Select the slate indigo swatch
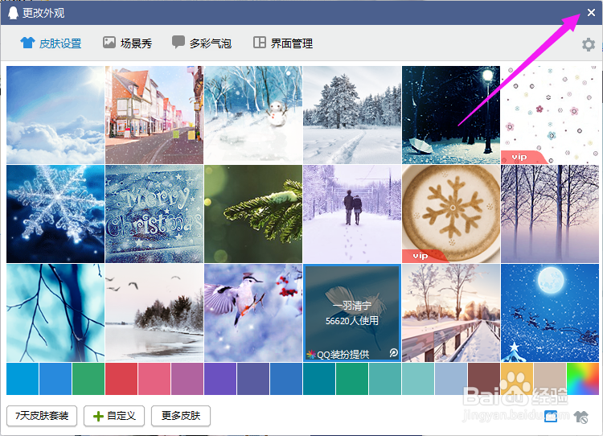The height and width of the screenshot is (436, 603). click(x=253, y=379)
